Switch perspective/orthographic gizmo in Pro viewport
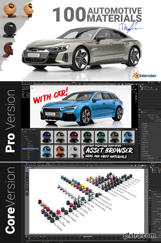 coord(136,101)
